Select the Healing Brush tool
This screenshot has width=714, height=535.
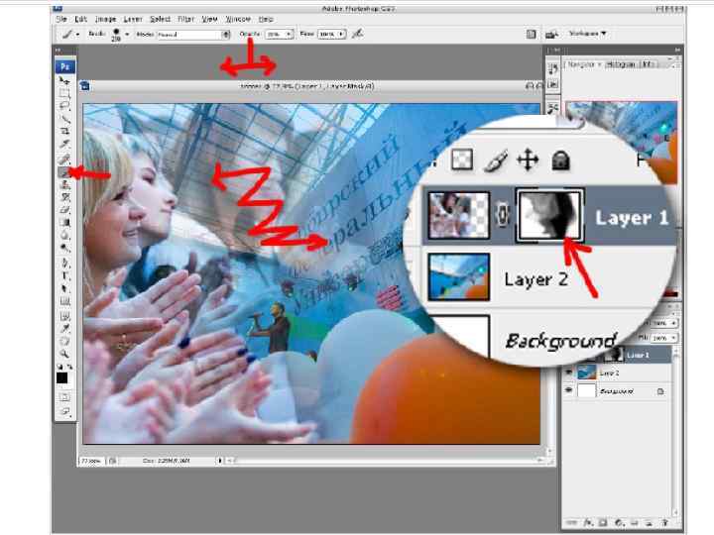click(64, 160)
